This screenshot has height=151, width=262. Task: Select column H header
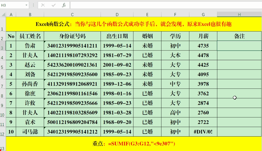click(x=239, y=14)
